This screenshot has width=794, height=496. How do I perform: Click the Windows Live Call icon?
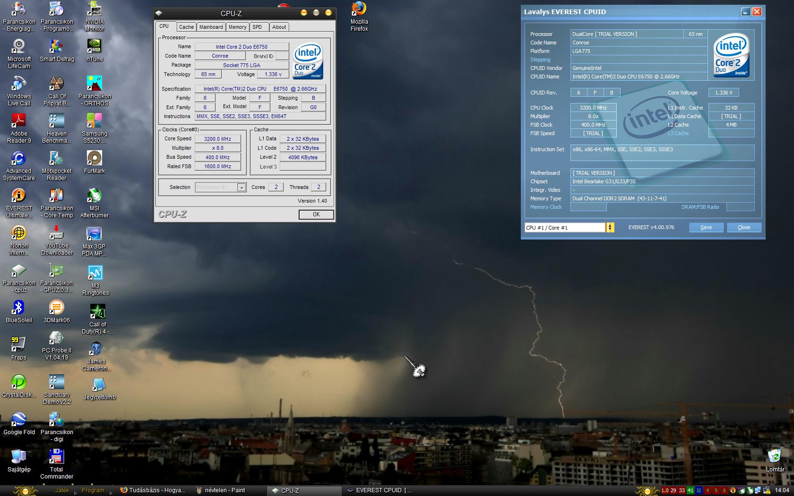tap(19, 91)
